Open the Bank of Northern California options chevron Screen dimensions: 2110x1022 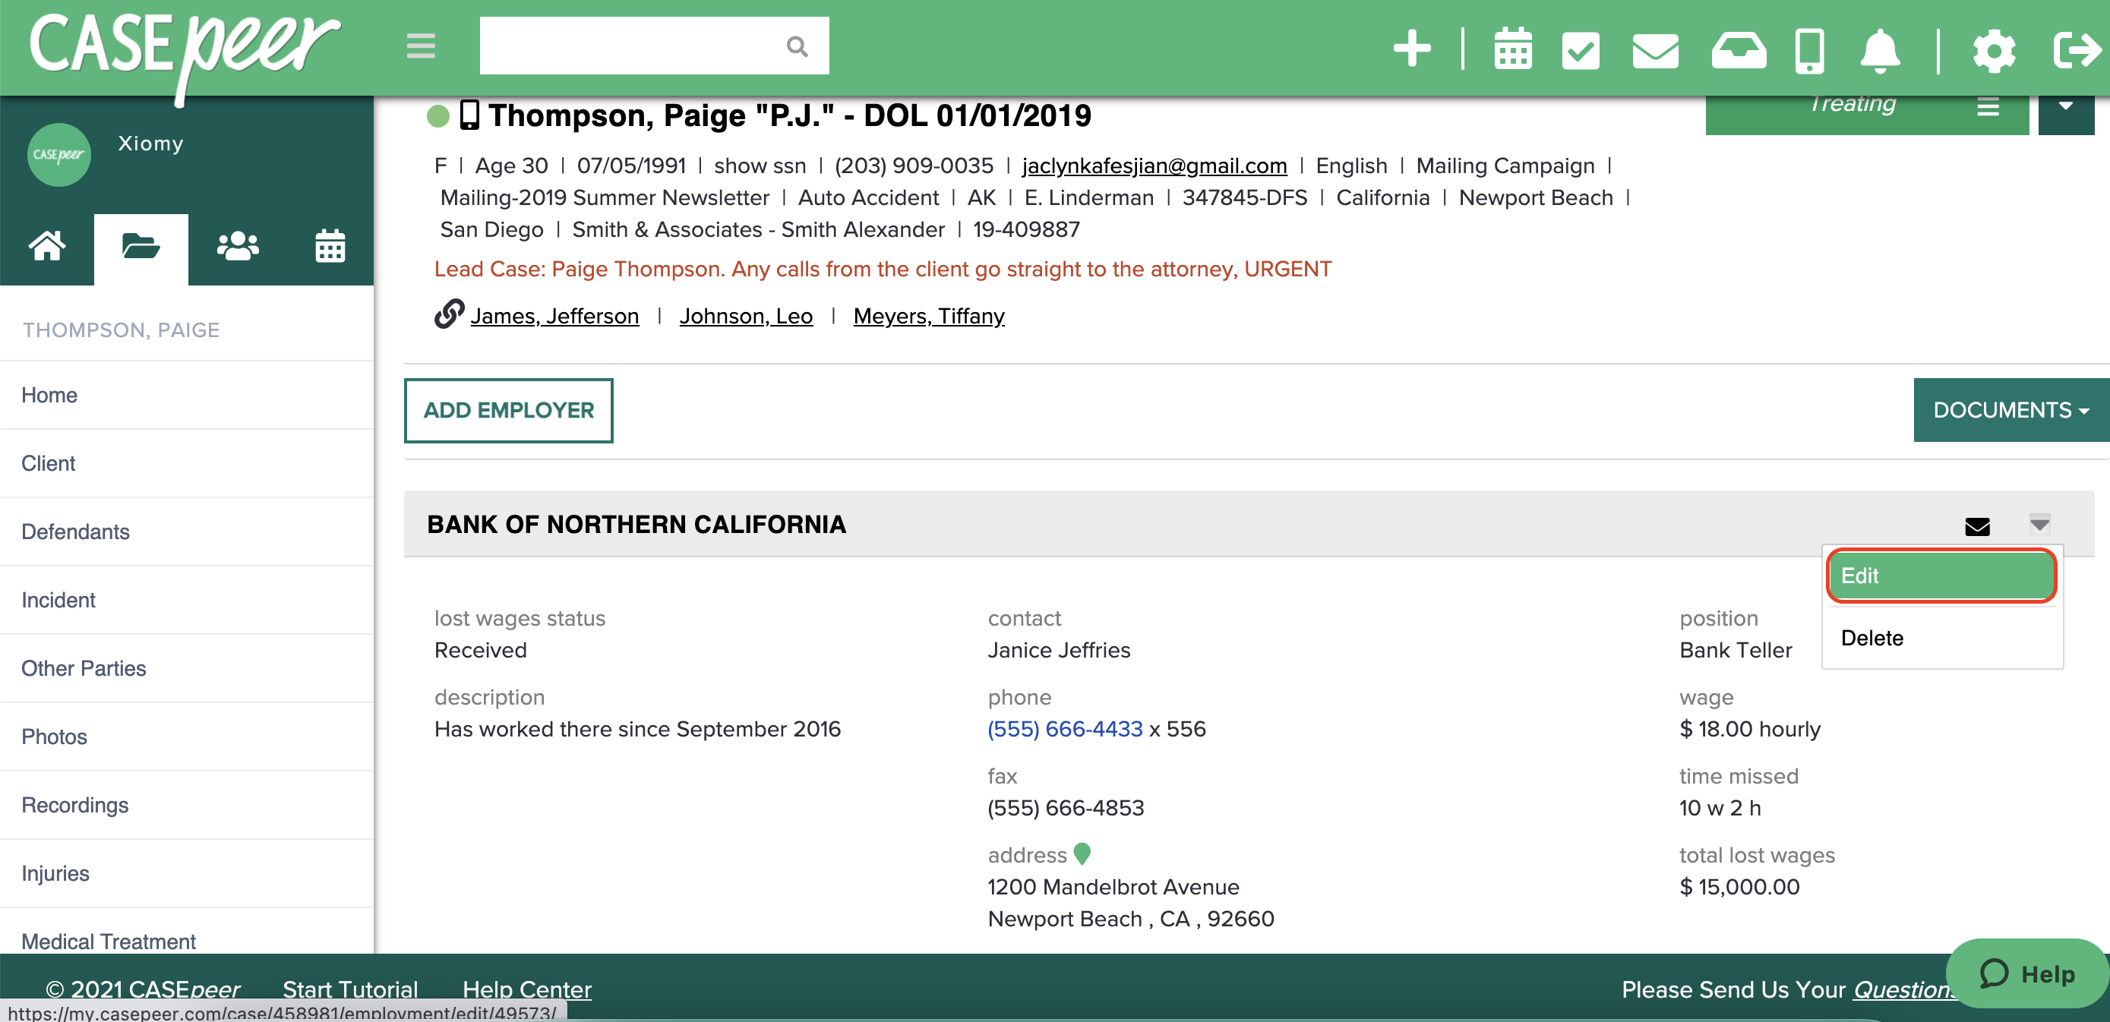click(2039, 523)
